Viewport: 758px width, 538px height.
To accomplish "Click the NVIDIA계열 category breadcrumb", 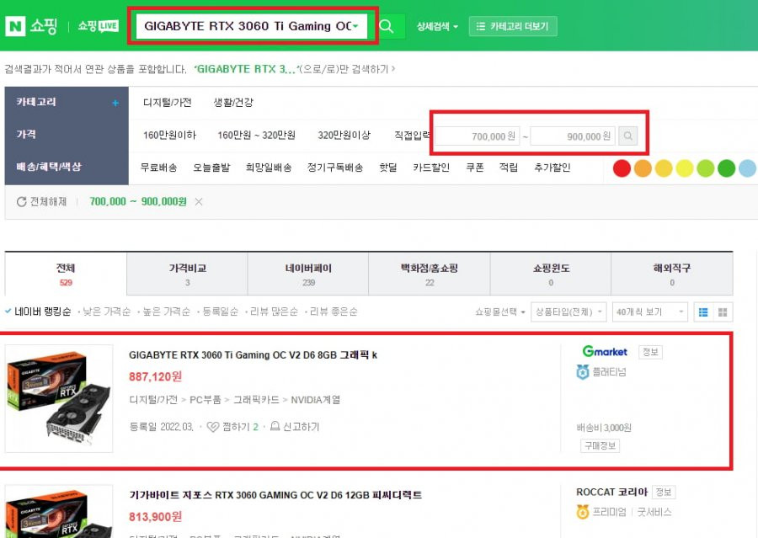I will coord(315,400).
